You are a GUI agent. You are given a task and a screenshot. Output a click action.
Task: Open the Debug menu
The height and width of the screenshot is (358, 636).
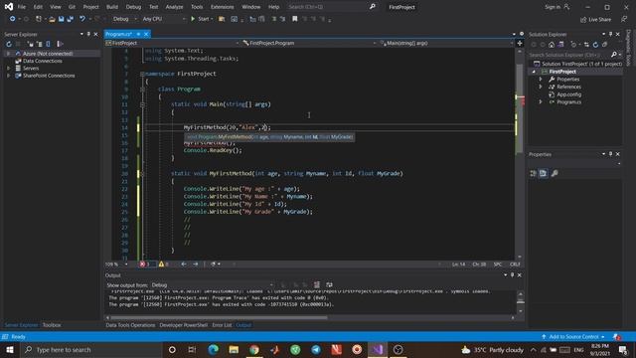(x=133, y=7)
